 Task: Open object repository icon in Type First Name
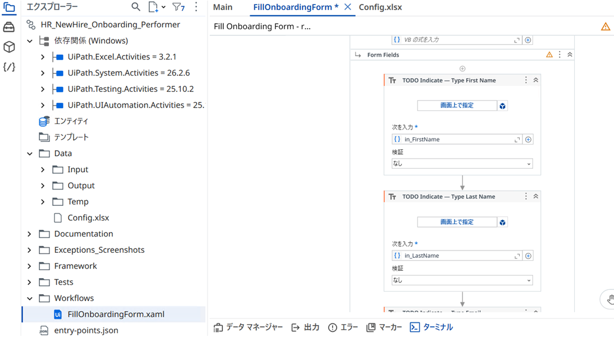pyautogui.click(x=502, y=106)
